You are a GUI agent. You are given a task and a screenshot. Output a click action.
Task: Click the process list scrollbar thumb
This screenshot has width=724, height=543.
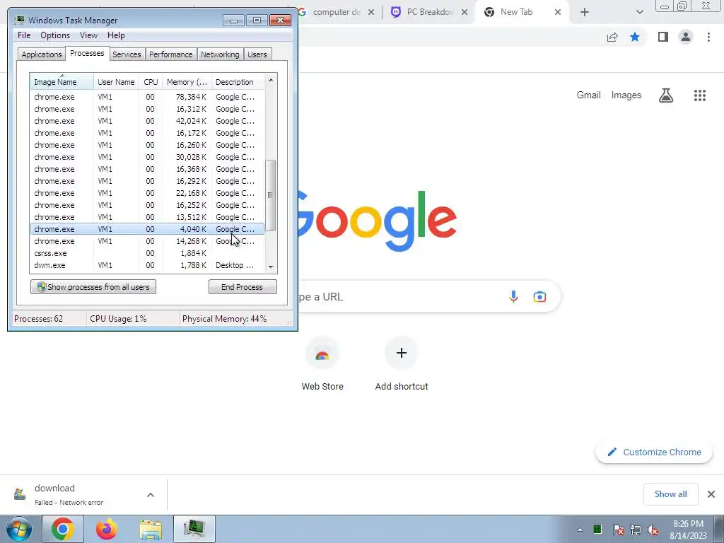(271, 195)
